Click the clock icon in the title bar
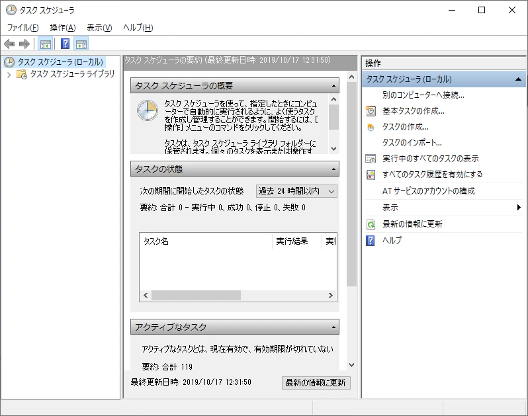Image resolution: width=528 pixels, height=416 pixels. (11, 10)
